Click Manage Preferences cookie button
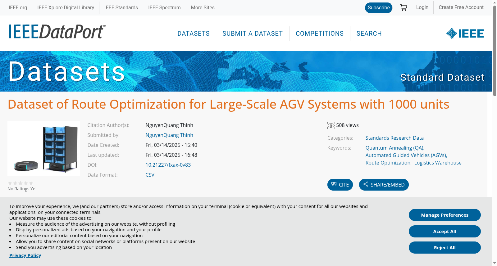Screen dimensions: 497x266 tap(445, 215)
